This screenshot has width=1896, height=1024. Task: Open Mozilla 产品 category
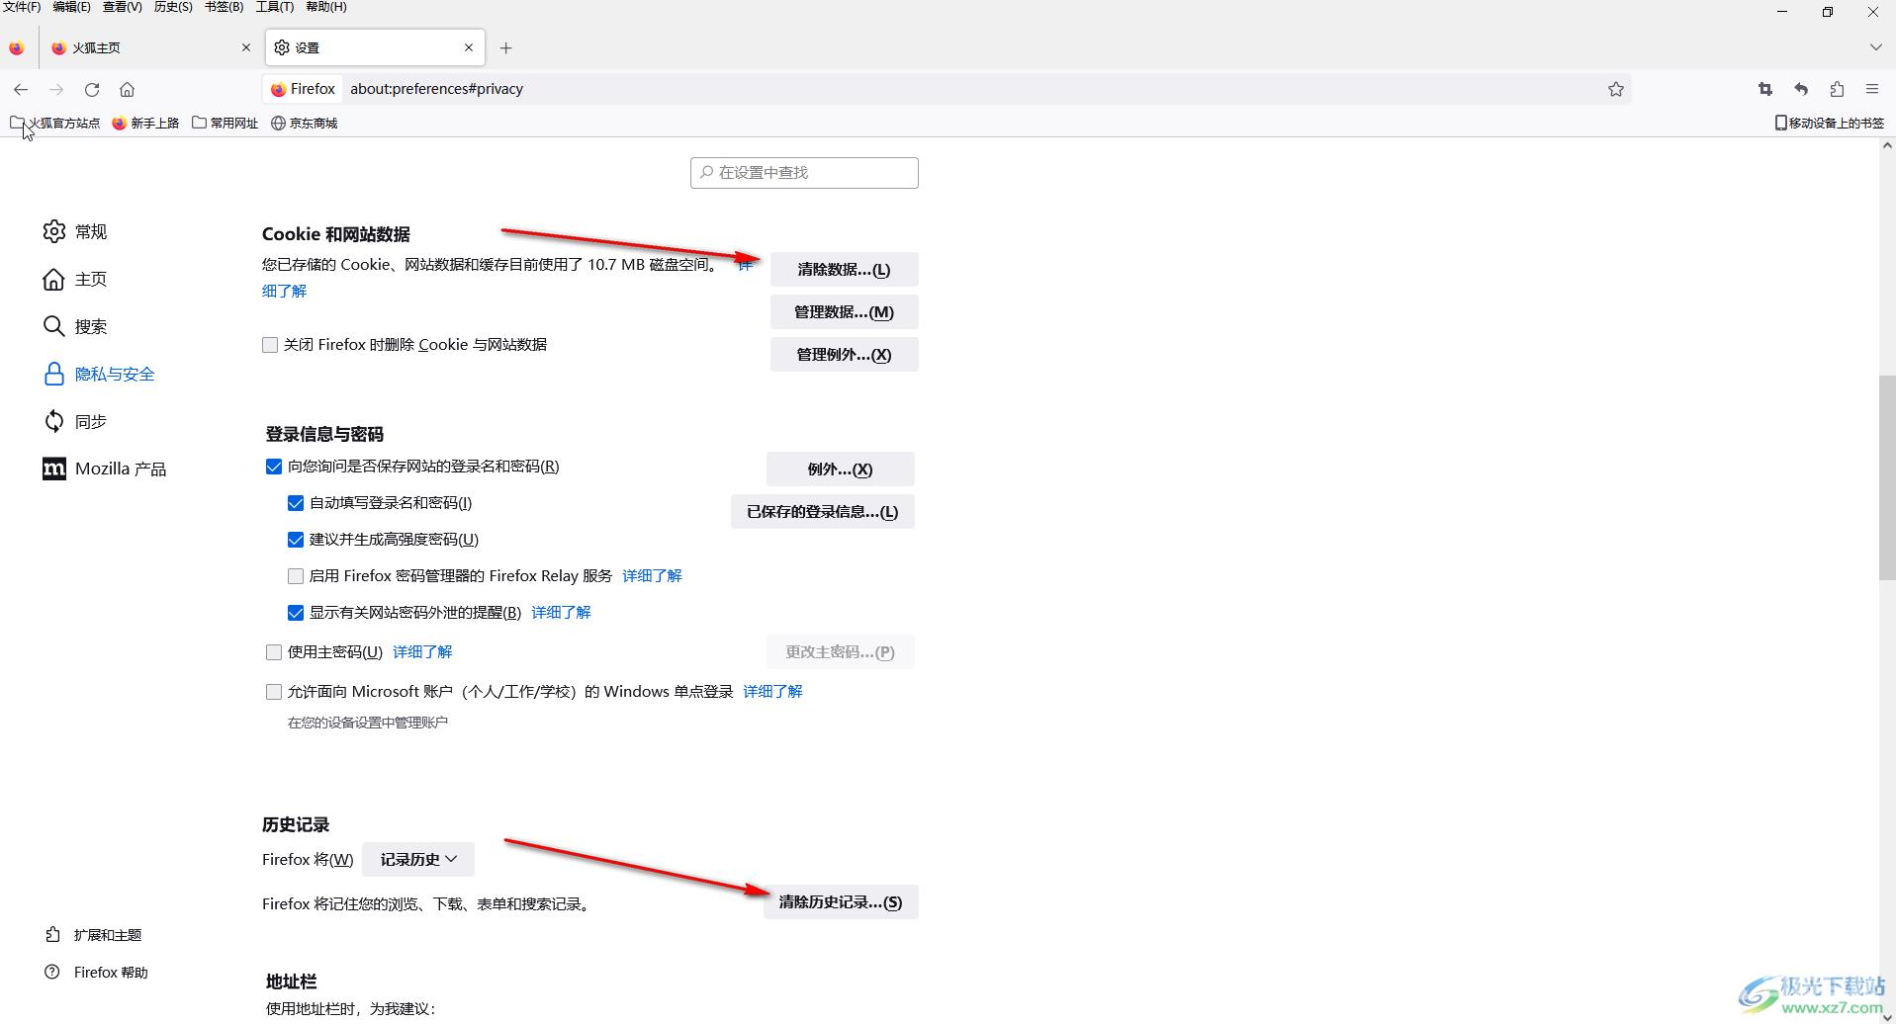point(104,469)
